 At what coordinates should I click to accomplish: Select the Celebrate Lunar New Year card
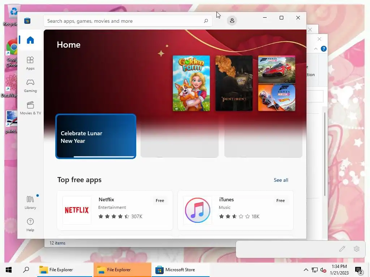pyautogui.click(x=96, y=136)
